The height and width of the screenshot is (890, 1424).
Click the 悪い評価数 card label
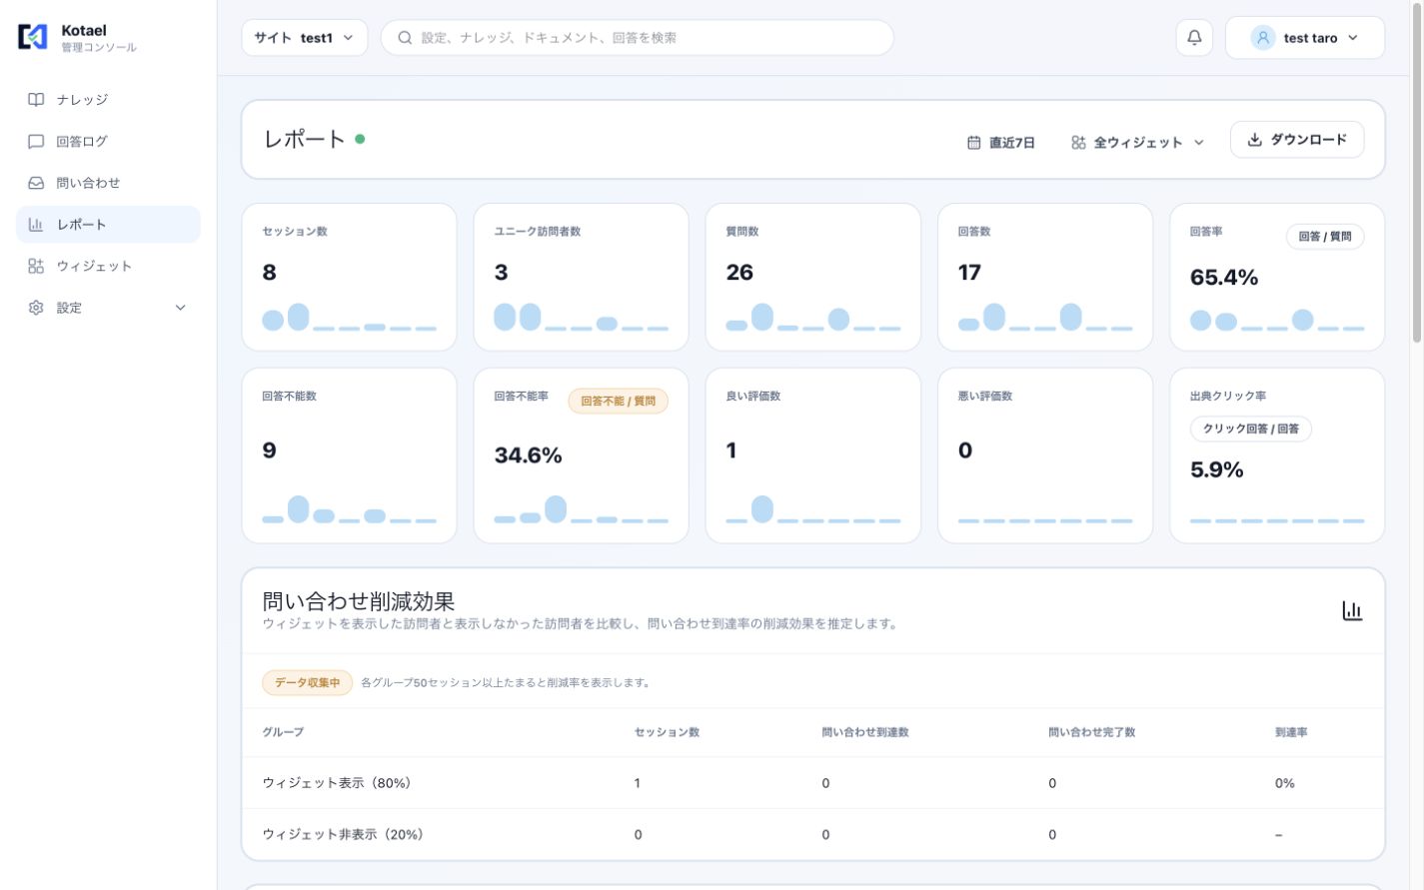click(985, 397)
